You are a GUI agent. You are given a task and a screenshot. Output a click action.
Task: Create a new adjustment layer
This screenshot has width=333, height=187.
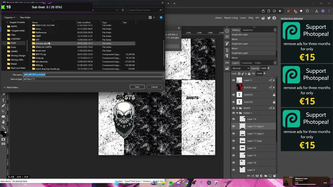[261, 176]
